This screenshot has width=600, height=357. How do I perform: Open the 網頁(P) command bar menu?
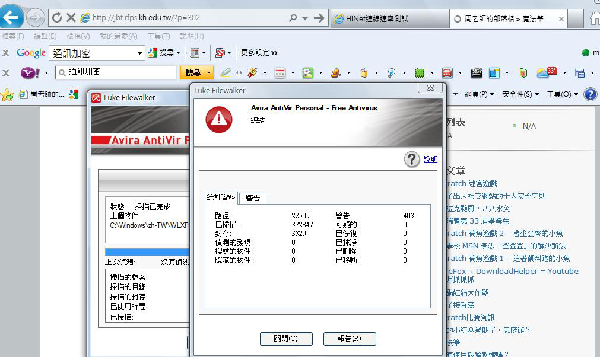point(480,94)
